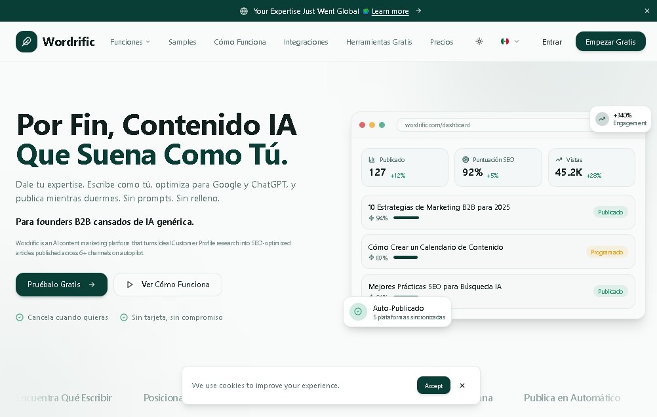Click the Publicado badge on 10 Estrategias row
Screen dimensions: 657x417
(x=610, y=212)
